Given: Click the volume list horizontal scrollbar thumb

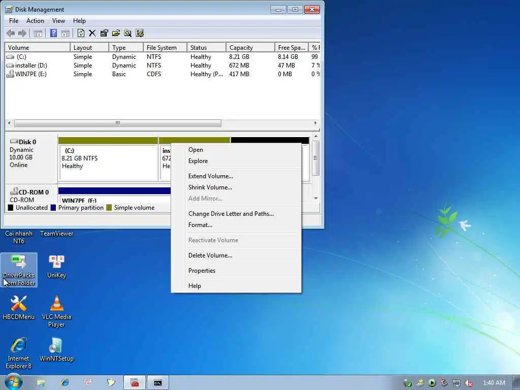Looking at the screenshot, I should 118,123.
